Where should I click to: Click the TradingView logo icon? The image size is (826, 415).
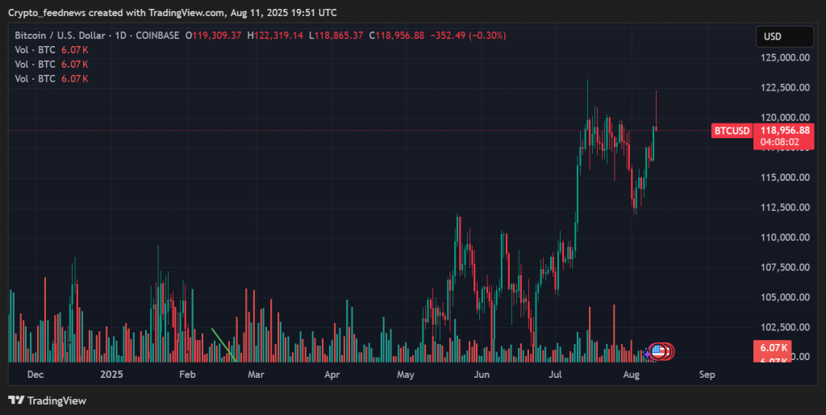[x=16, y=400]
